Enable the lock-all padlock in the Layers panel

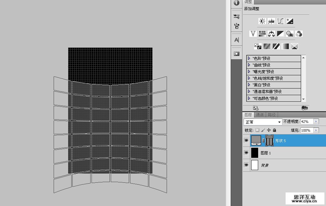[x=275, y=130]
